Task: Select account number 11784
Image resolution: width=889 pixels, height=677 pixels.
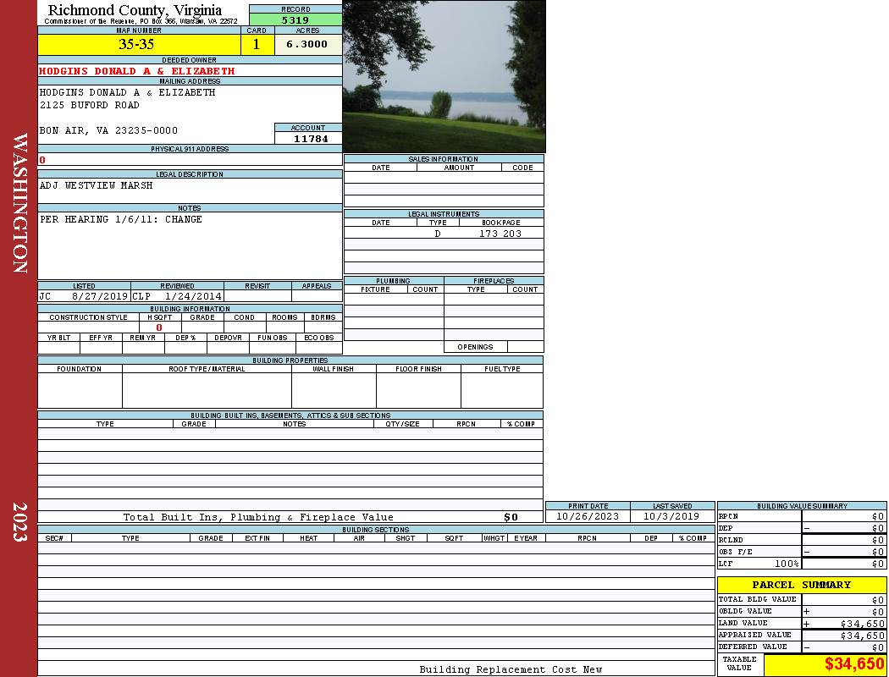Action: (310, 139)
